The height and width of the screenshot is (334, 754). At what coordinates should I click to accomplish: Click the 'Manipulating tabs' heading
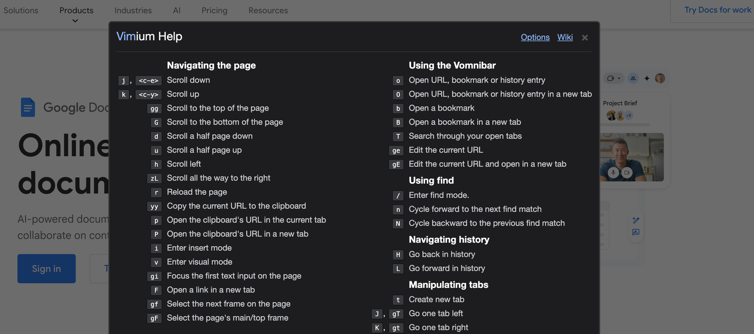448,285
